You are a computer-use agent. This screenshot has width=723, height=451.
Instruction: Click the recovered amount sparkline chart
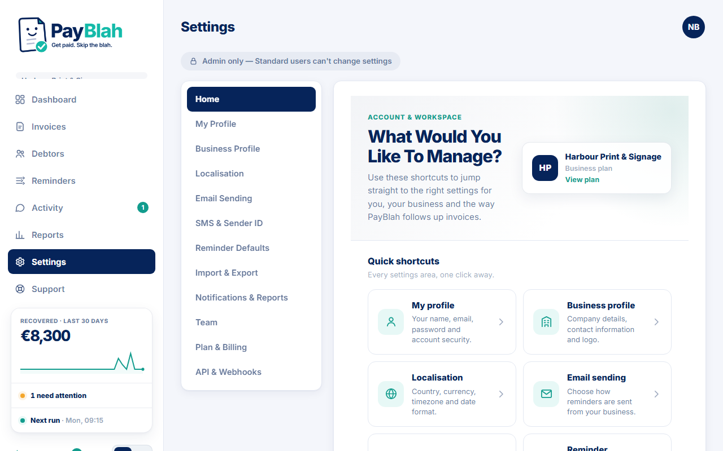82,362
